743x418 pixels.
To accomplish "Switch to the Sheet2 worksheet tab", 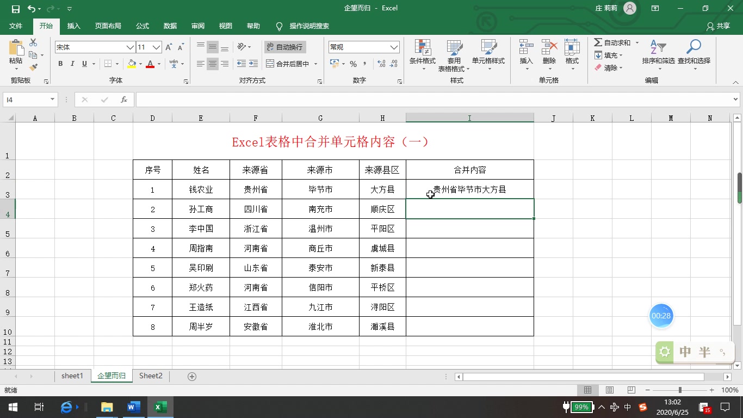I will tap(150, 376).
